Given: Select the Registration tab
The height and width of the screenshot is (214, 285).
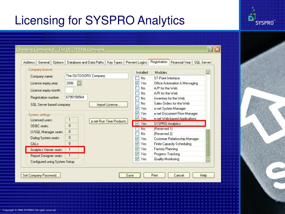Looking at the screenshot, I should pyautogui.click(x=159, y=62).
